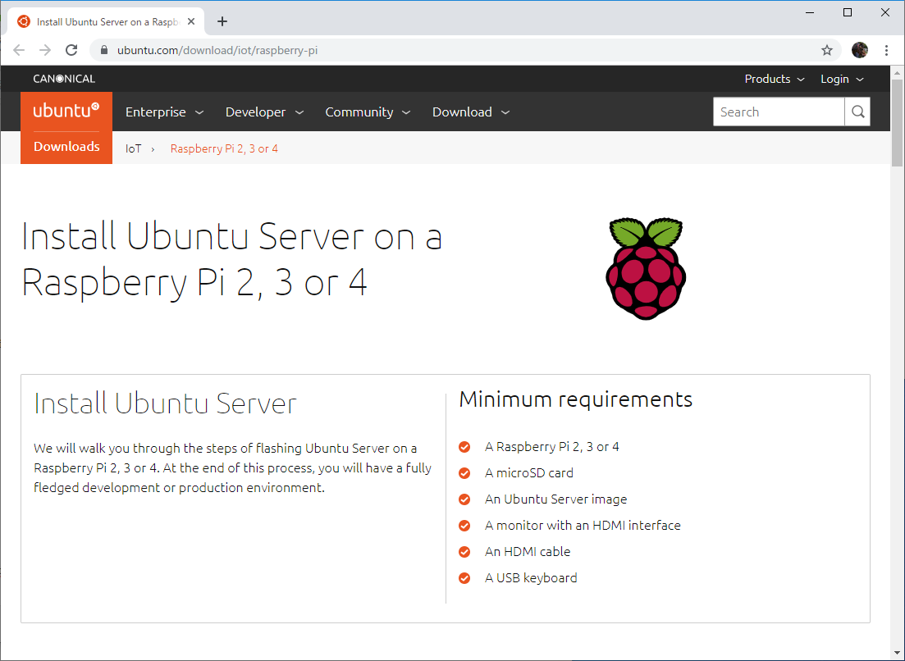Click checkmark beside A USB keyboard
The image size is (905, 661).
[x=464, y=578]
